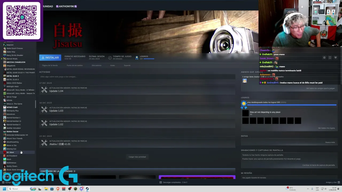Click the library list scrollbar
The image size is (342, 192).
point(35,104)
